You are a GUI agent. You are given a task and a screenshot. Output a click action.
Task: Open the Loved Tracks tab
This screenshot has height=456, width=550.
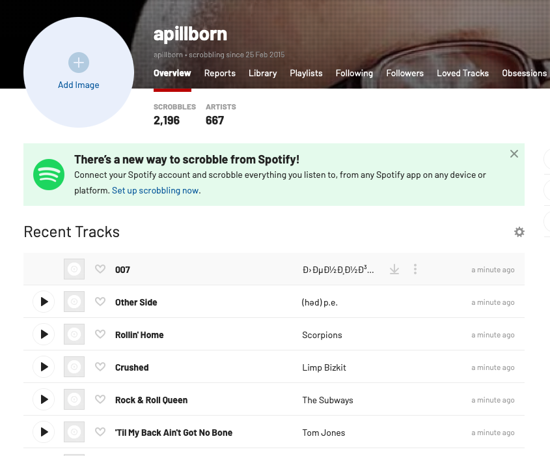[463, 73]
